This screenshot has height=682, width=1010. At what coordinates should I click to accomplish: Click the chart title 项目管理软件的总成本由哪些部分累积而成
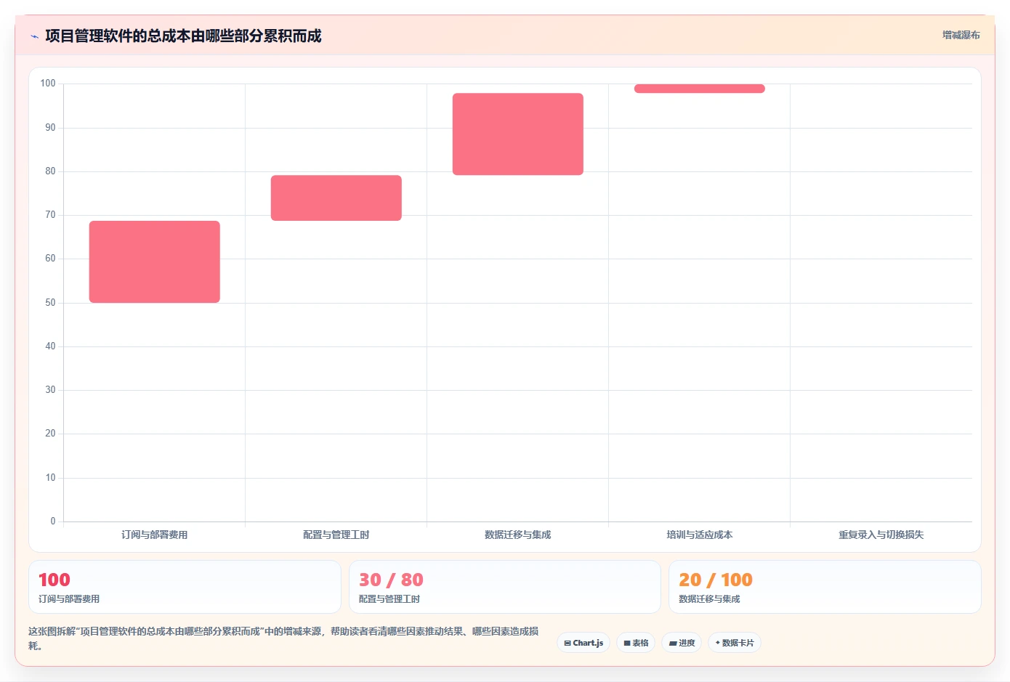(x=183, y=36)
